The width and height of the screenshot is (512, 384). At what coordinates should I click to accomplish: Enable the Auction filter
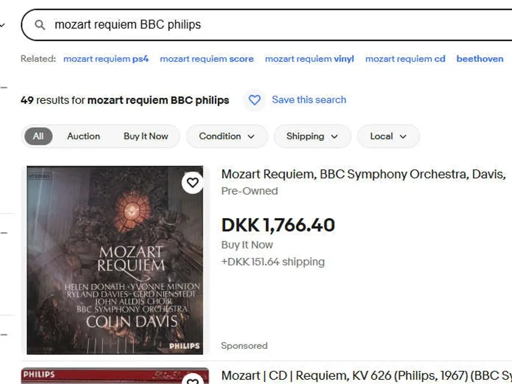[83, 136]
